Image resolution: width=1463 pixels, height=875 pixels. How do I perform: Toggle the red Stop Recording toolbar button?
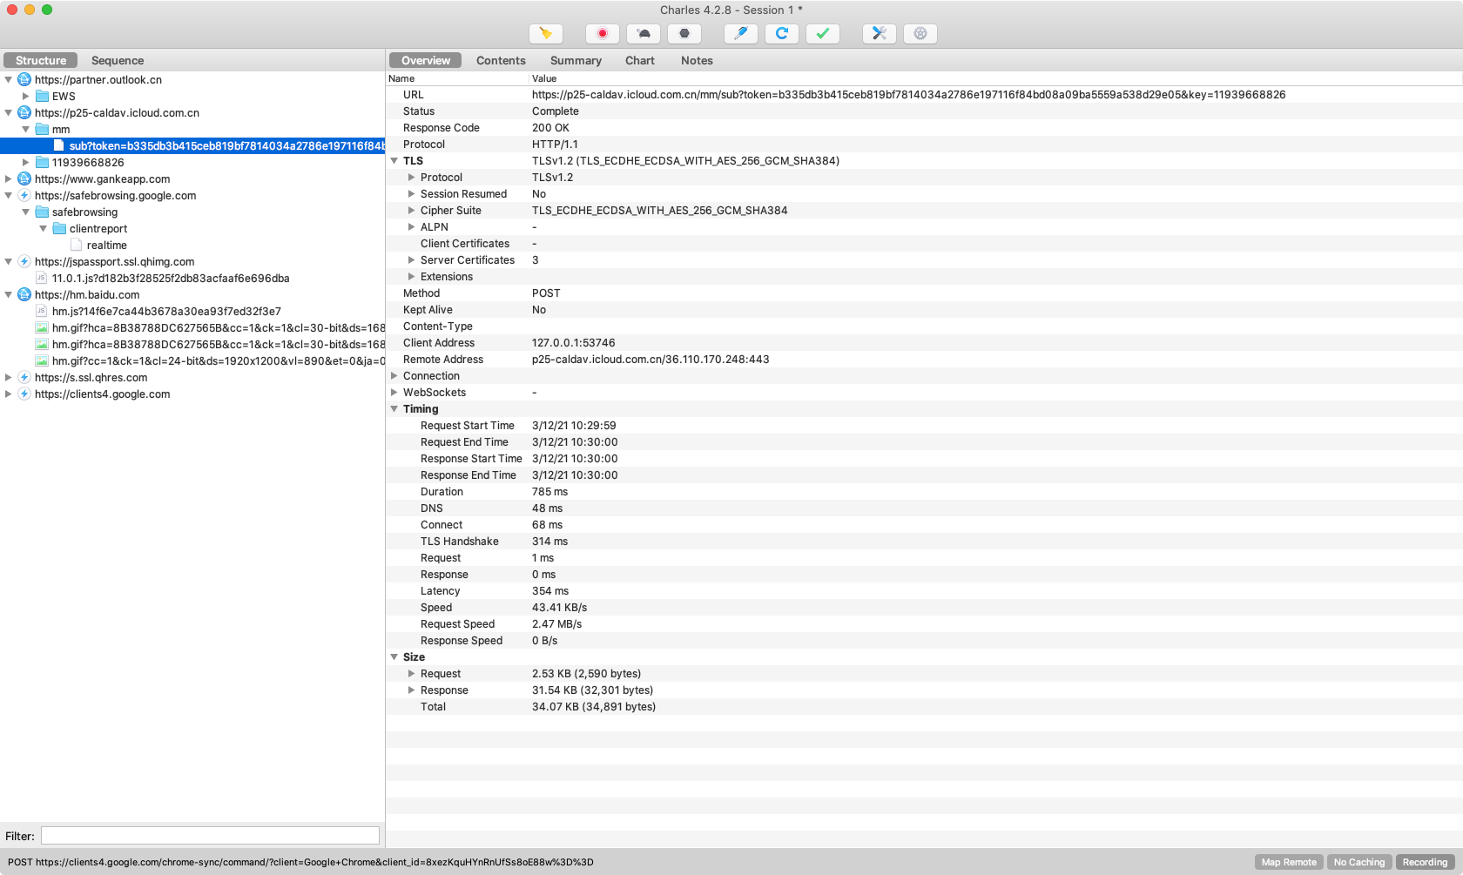click(x=602, y=33)
